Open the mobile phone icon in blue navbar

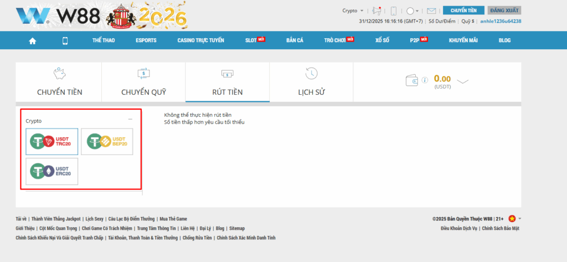click(65, 40)
